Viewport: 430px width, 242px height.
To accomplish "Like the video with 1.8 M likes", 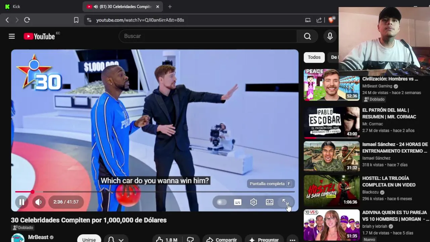I will click(x=166, y=239).
